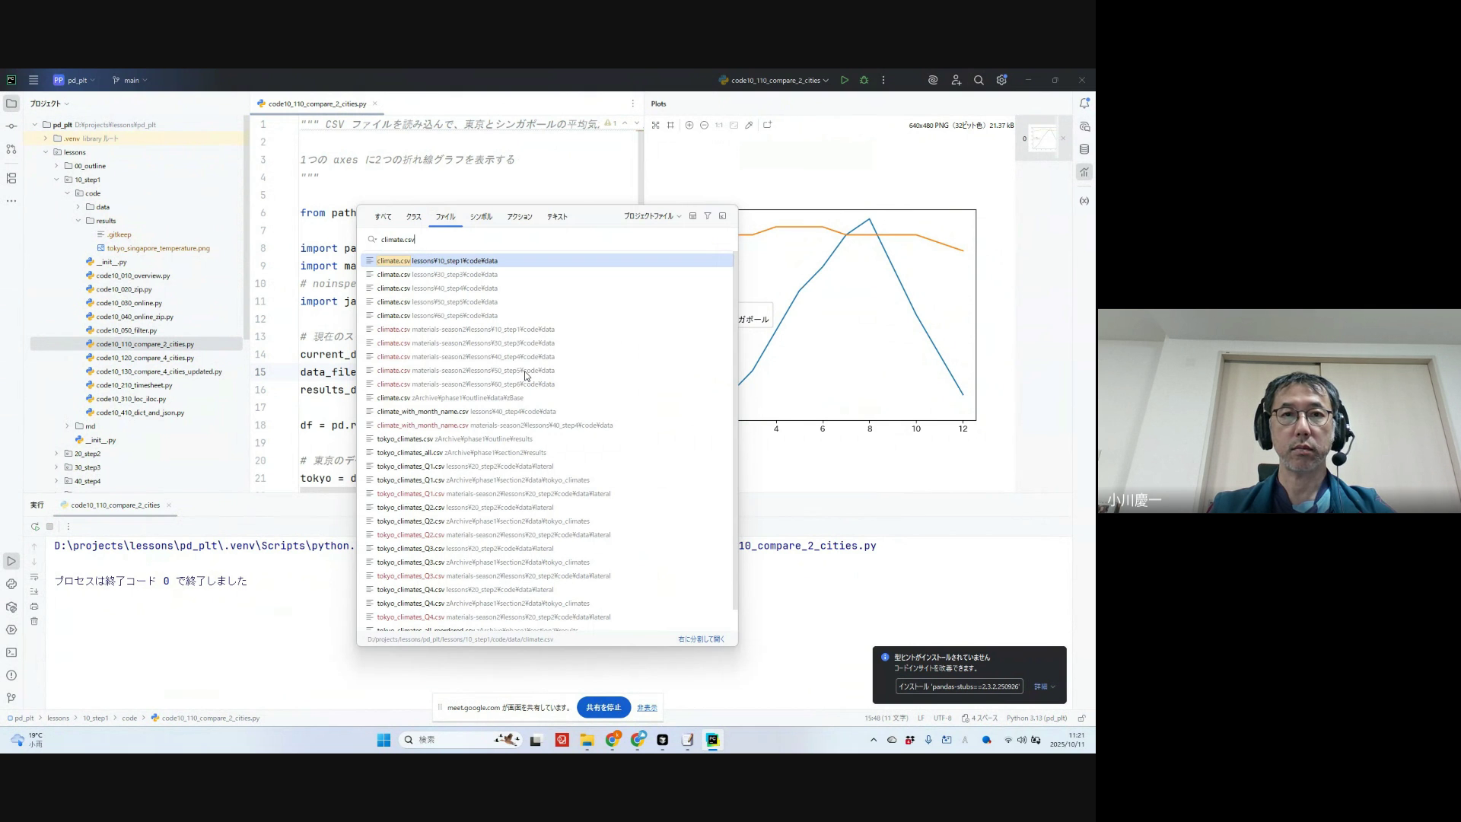Toggle grid display in Plots toolbar
The image size is (1461, 822).
670,125
